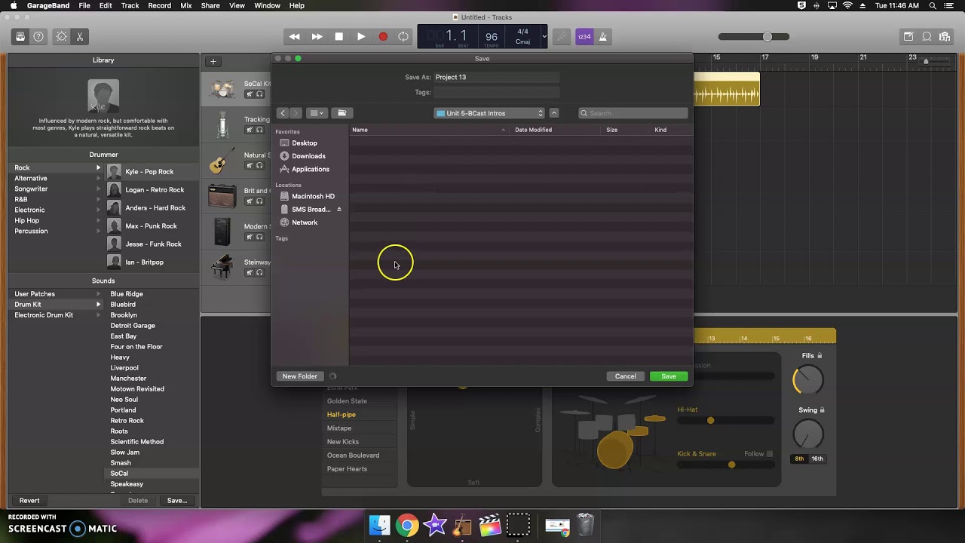This screenshot has width=965, height=543.
Task: Solo the Natural guitar track
Action: [259, 165]
